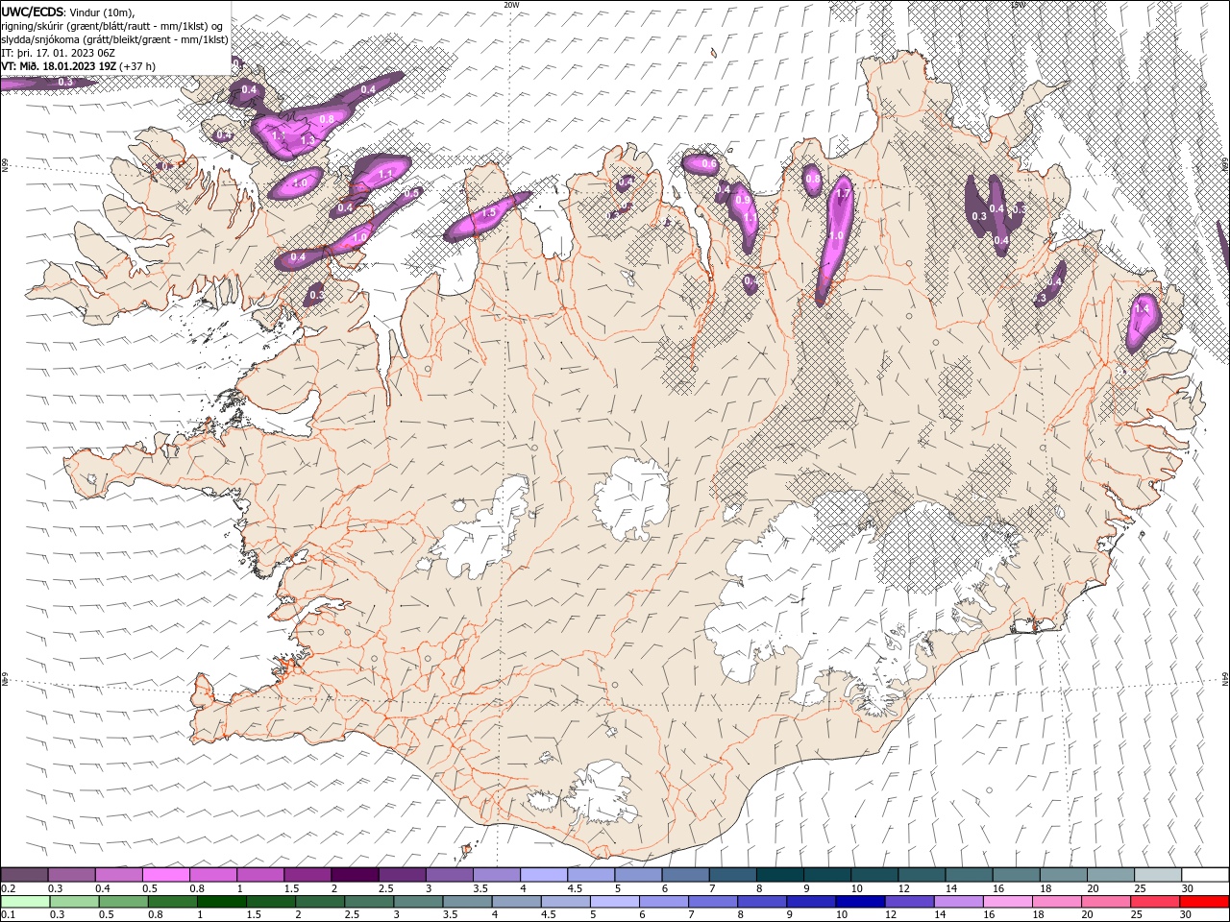Image resolution: width=1230 pixels, height=922 pixels.
Task: Click the 'IT: þri. 17. 01. 2023 06Z' line
Action: coord(60,53)
